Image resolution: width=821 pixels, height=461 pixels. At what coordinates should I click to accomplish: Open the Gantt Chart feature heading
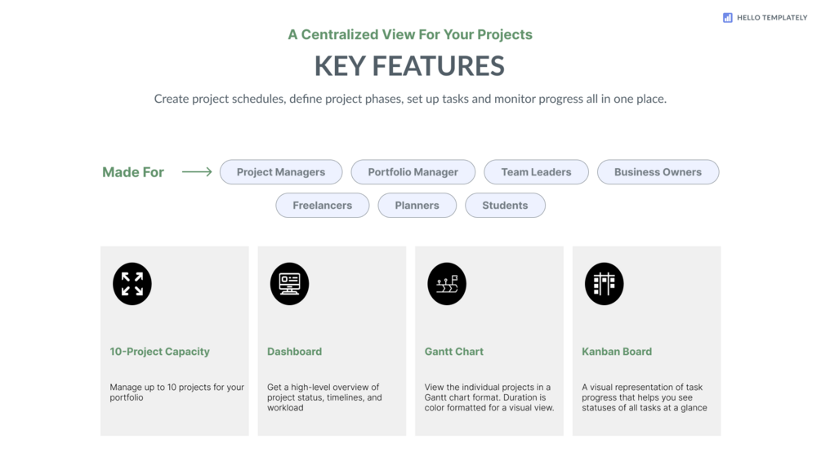click(x=454, y=352)
